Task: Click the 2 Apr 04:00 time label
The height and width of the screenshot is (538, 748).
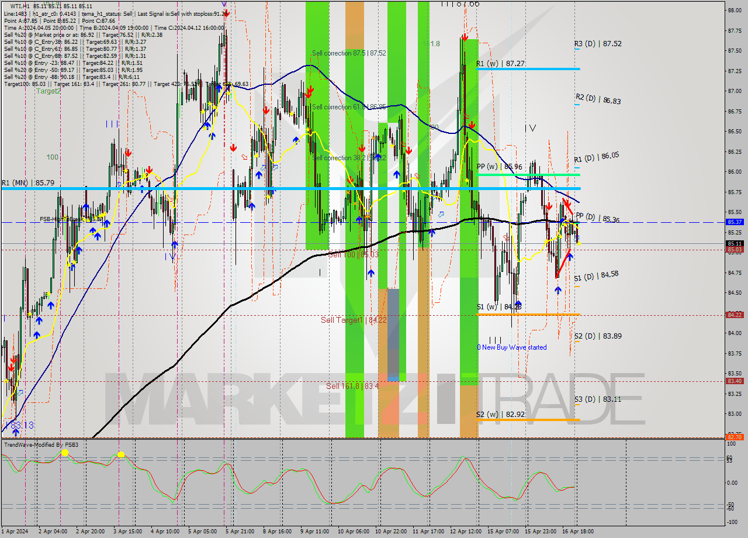Action: pyautogui.click(x=53, y=531)
